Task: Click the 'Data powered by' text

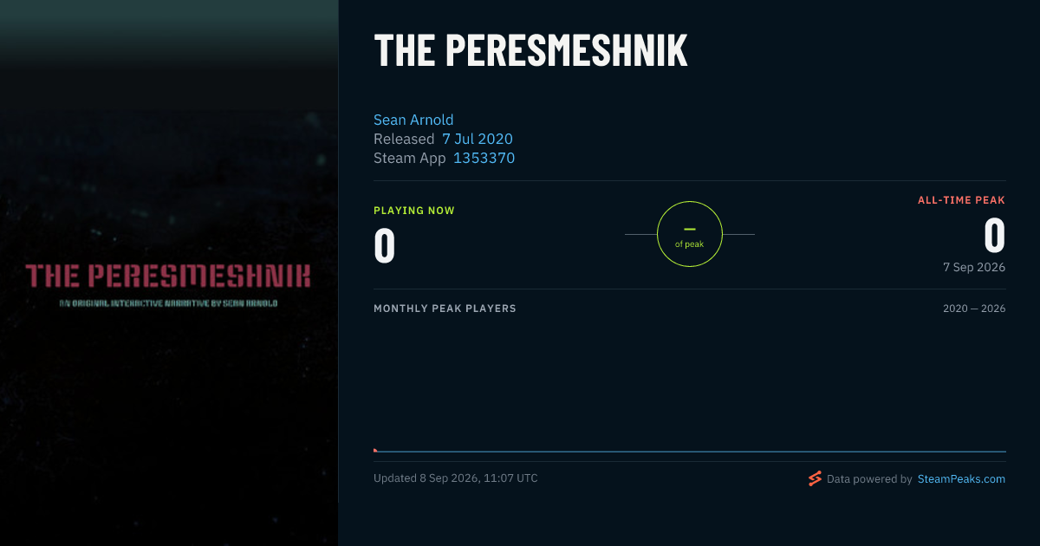Action: 869,478
